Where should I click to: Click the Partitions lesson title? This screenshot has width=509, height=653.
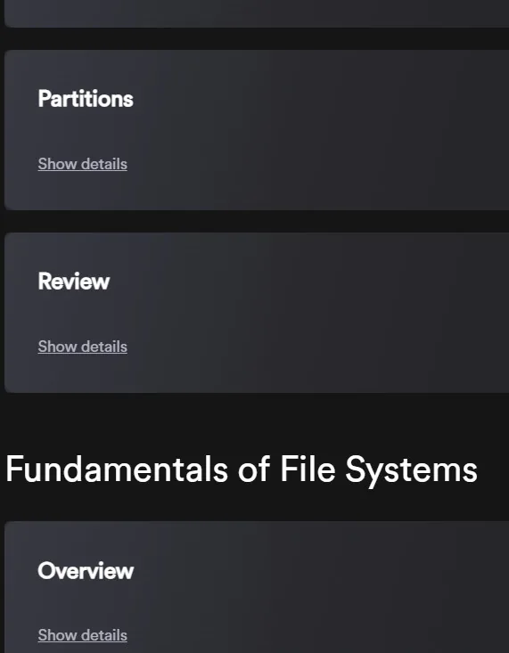(x=86, y=99)
